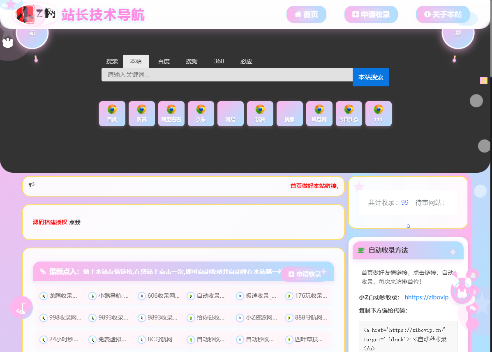The height and width of the screenshot is (352, 492).
Task: Select the 360 search option
Action: pyautogui.click(x=219, y=61)
